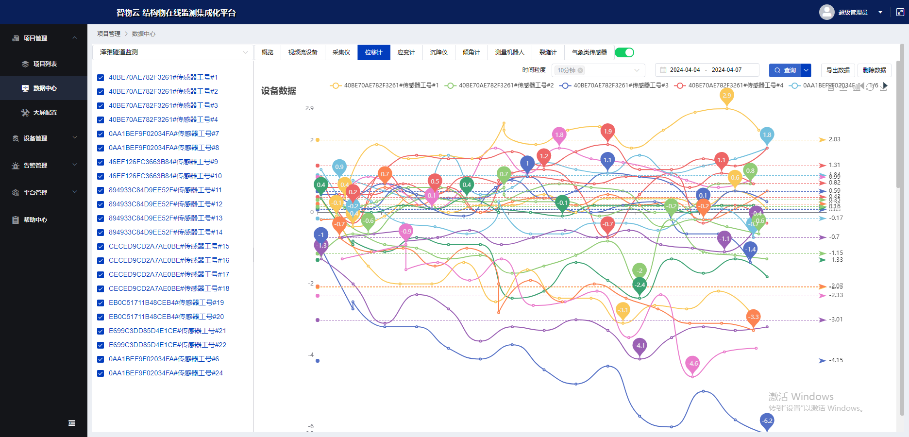Expand the 设备管理 sidebar menu
Image resolution: width=909 pixels, height=437 pixels.
(x=43, y=138)
